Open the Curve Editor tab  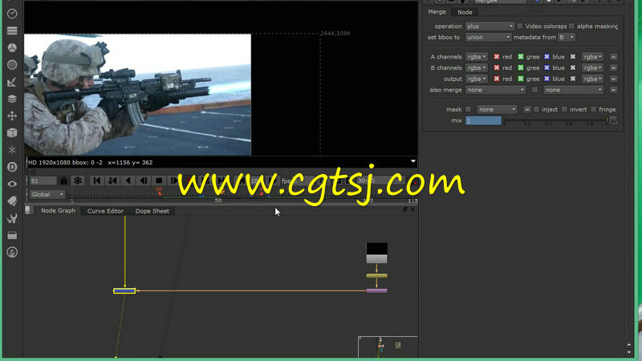105,211
